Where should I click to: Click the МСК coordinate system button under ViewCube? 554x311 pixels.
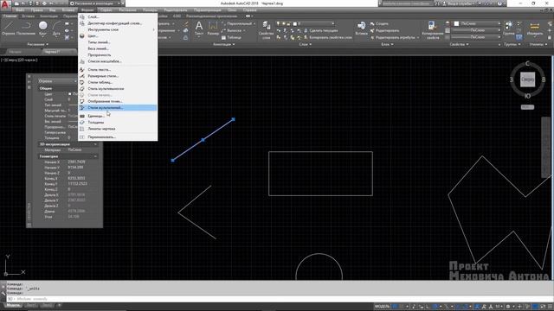pyautogui.click(x=527, y=107)
